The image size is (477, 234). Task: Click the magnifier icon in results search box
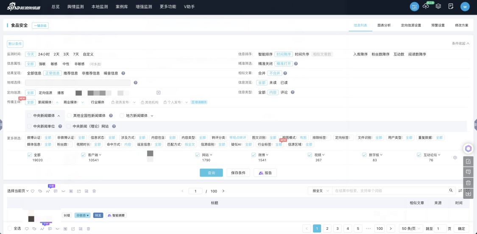[451, 190]
